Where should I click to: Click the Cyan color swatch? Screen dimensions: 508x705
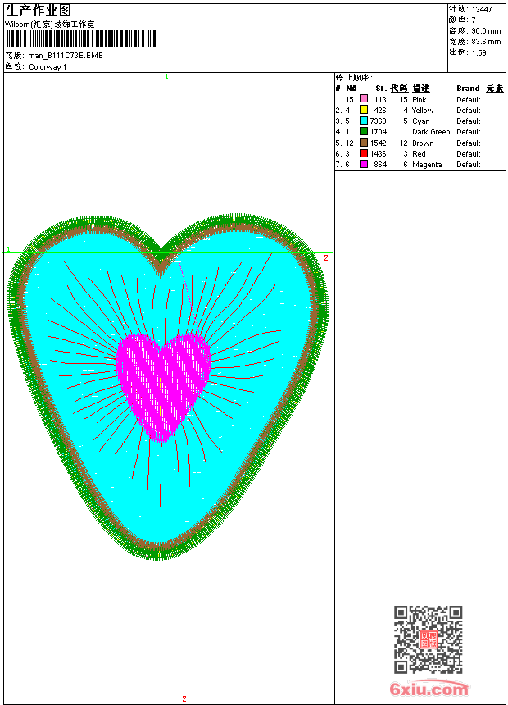[364, 121]
